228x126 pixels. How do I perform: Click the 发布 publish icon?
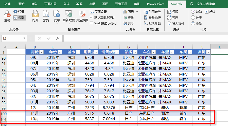(57, 14)
